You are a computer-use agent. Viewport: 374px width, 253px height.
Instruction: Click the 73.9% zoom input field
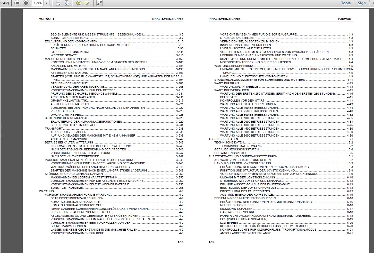coord(37,3)
